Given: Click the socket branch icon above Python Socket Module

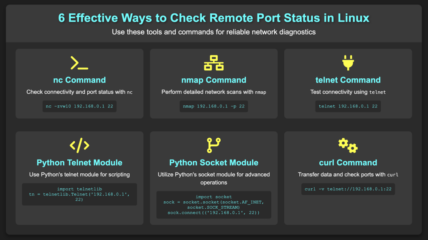Looking at the screenshot, I should coord(214,145).
